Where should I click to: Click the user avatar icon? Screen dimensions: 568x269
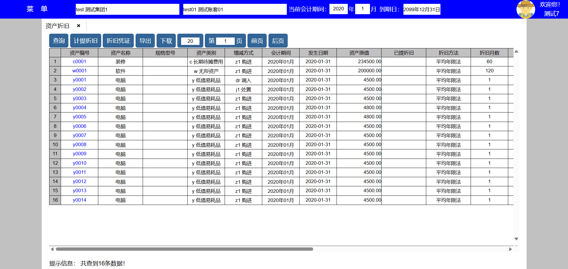click(x=525, y=9)
